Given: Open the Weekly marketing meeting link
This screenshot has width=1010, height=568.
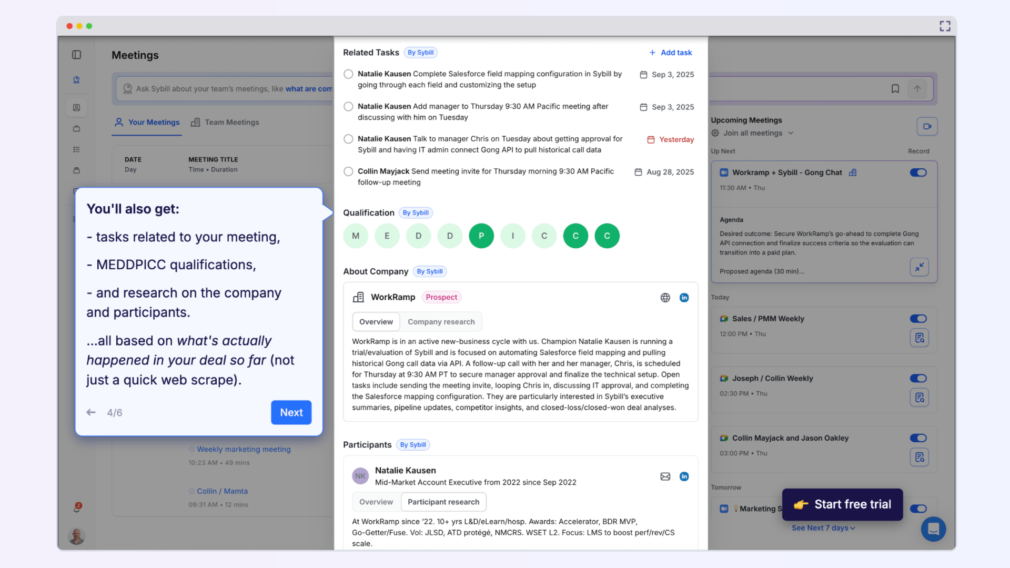Looking at the screenshot, I should (244, 450).
